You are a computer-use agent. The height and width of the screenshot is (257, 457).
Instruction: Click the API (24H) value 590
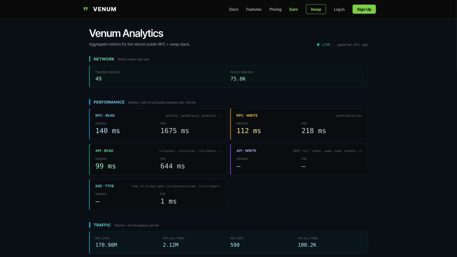[x=235, y=245]
